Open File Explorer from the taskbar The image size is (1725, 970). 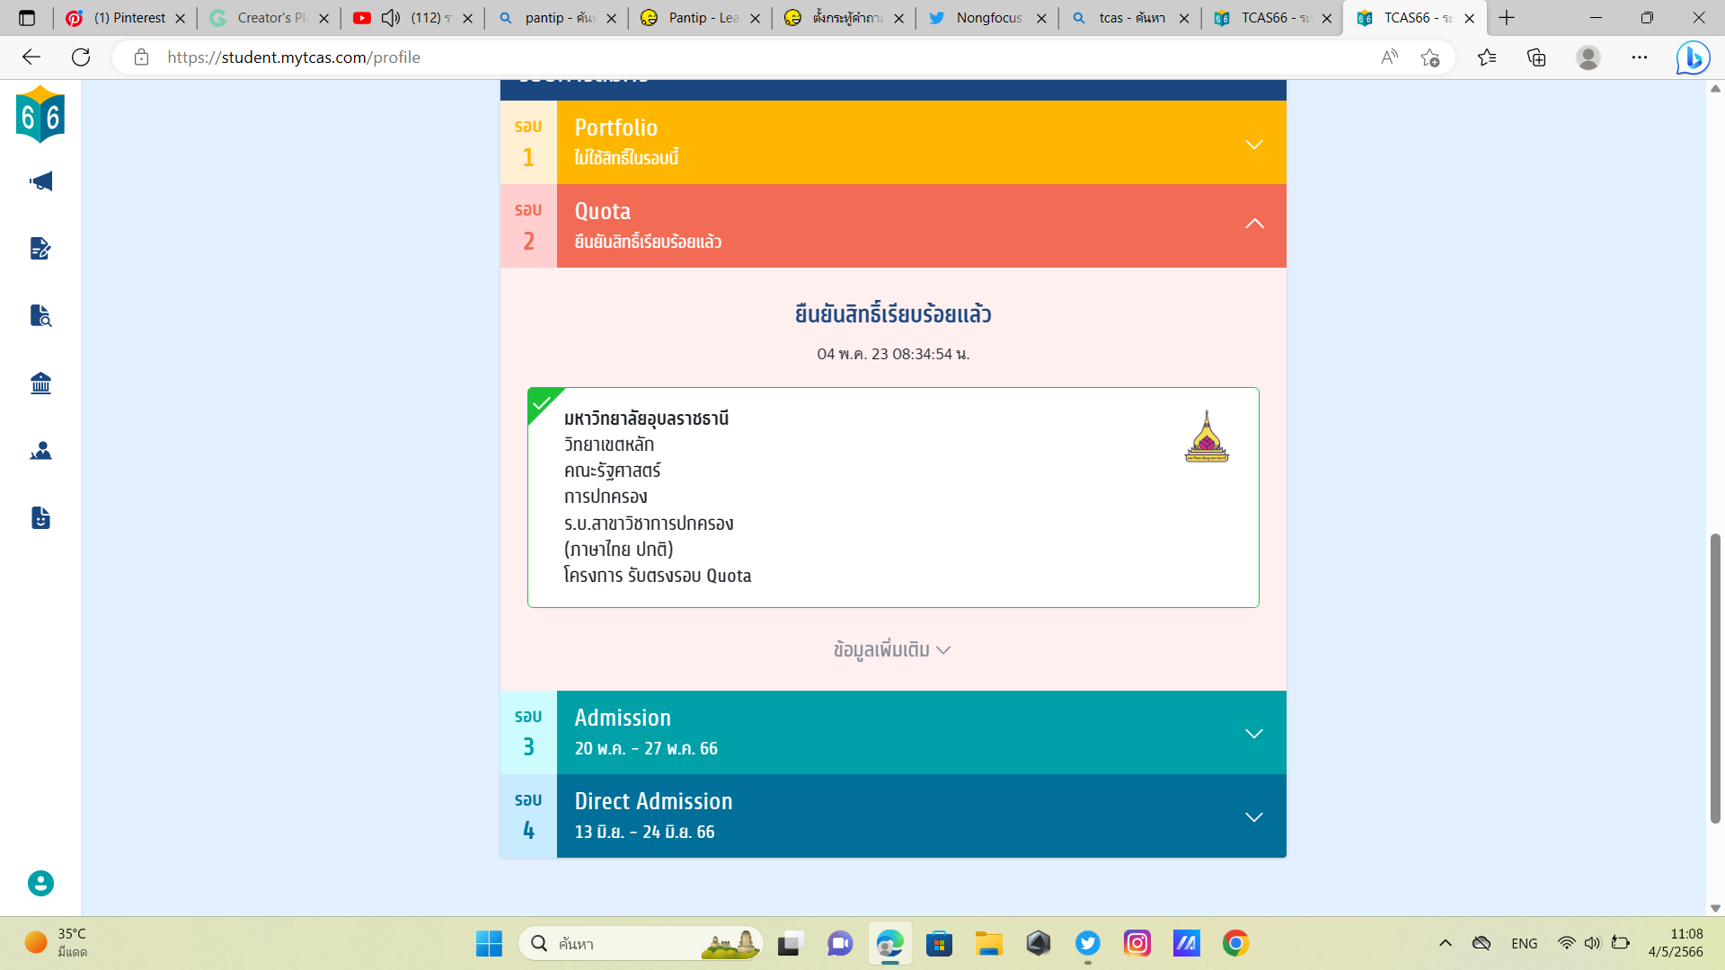[x=988, y=943]
